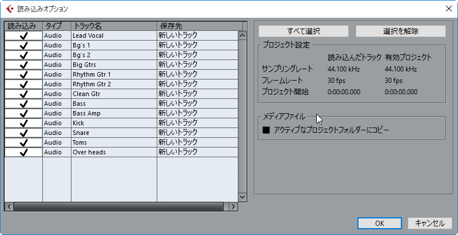
Task: Open 保存先 for Bass Amp
Action: click(x=197, y=113)
